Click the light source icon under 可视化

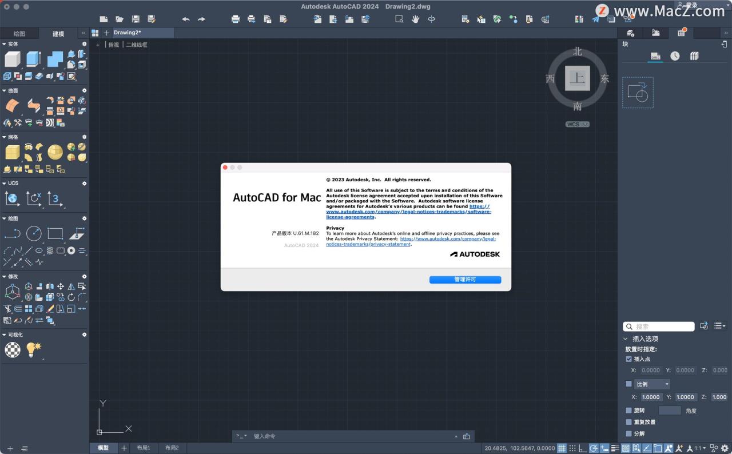click(33, 349)
